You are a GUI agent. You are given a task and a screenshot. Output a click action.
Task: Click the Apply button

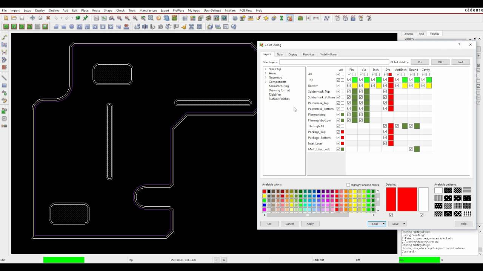pos(310,224)
